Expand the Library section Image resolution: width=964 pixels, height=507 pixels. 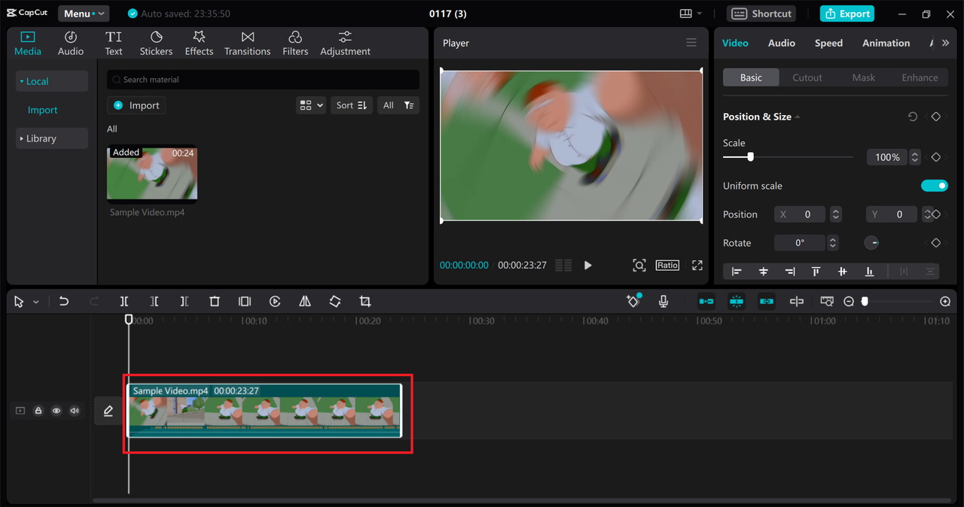[52, 138]
